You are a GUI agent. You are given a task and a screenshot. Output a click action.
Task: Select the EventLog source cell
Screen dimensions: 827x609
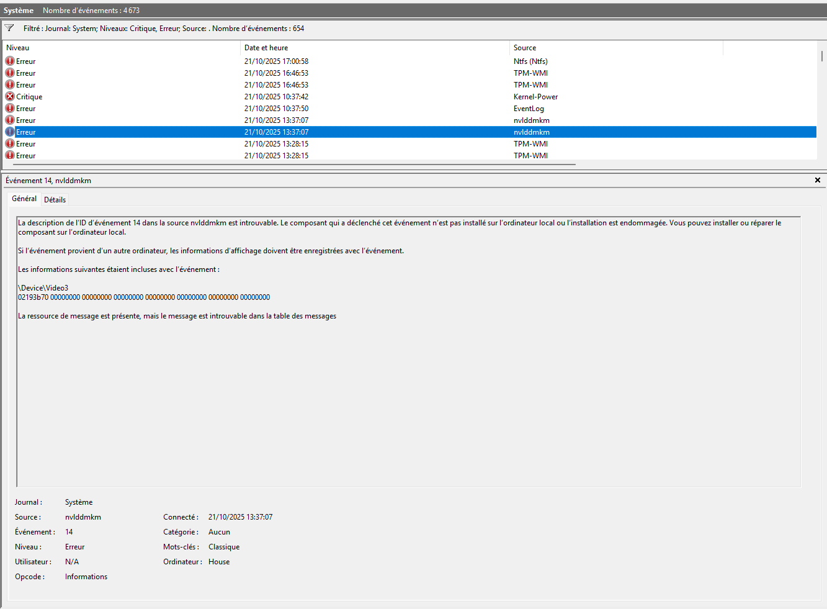click(529, 109)
